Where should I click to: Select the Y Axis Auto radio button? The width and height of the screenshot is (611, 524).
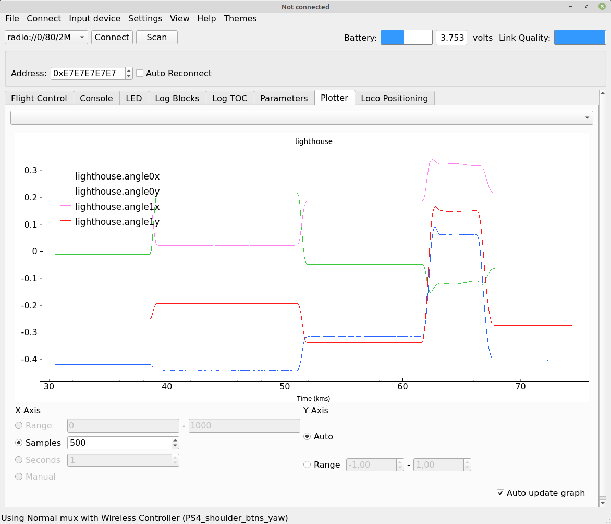(307, 436)
